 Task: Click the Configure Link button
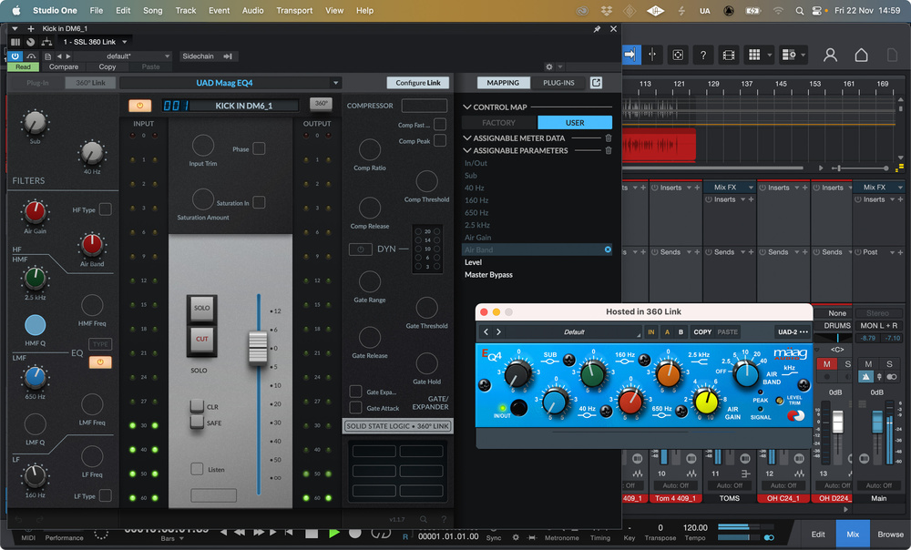pos(418,83)
